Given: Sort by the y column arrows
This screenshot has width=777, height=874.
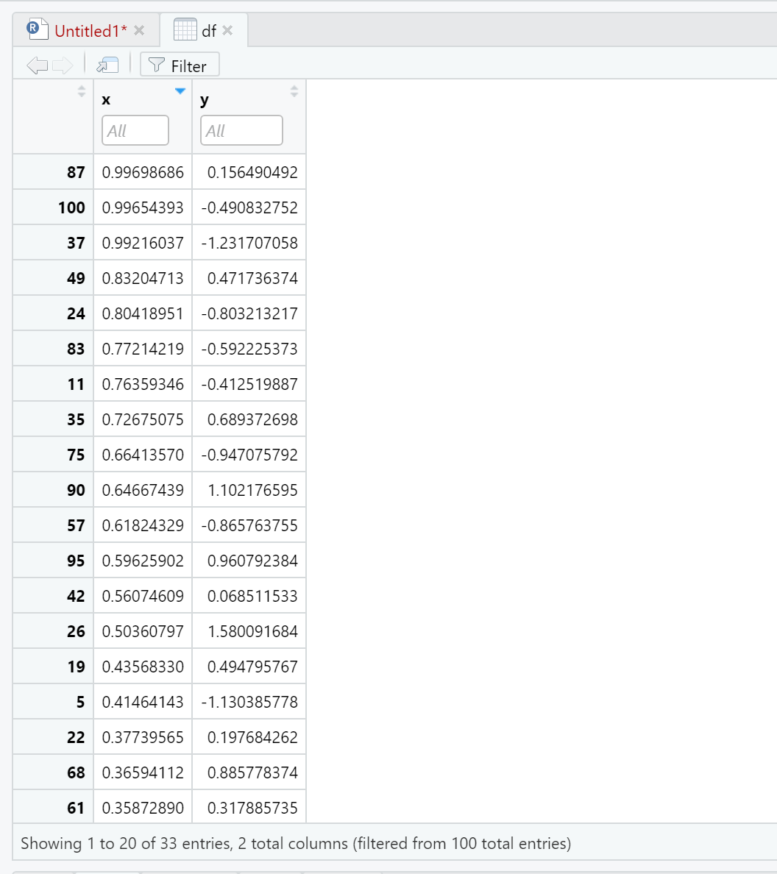Looking at the screenshot, I should click(x=294, y=91).
